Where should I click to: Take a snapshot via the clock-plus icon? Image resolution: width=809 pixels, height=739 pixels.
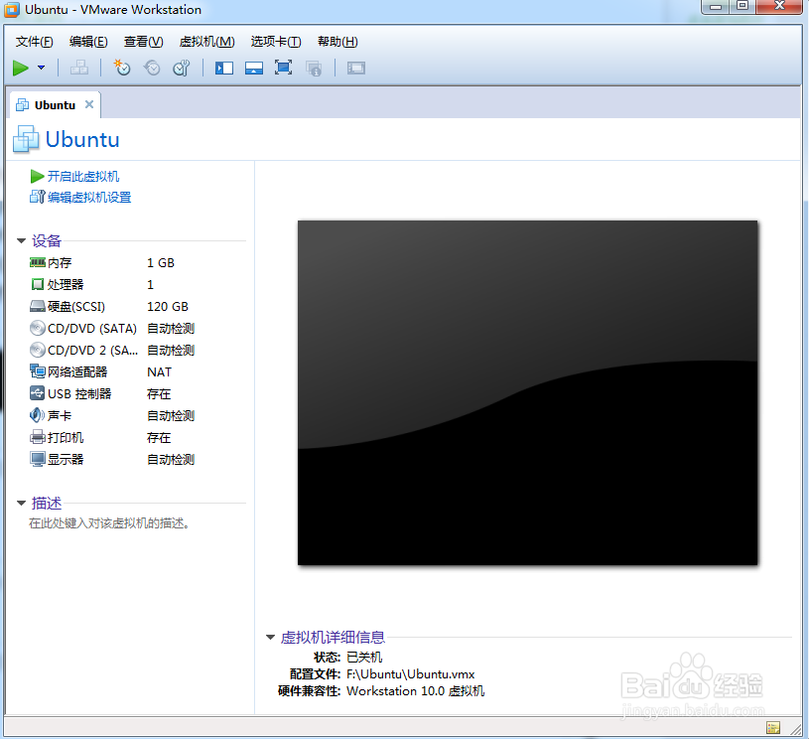tap(122, 68)
